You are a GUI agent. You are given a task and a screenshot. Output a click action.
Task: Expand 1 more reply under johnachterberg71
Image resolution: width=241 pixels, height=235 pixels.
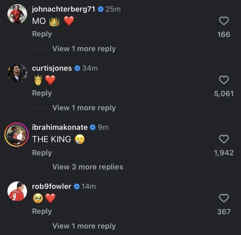[x=84, y=49]
